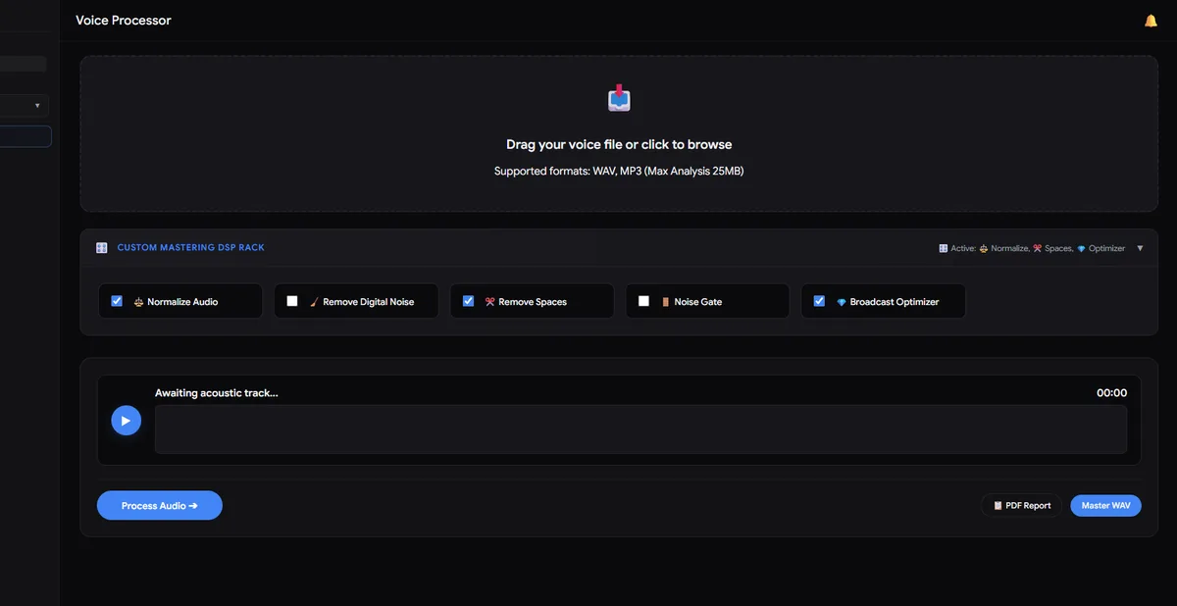Click the upload tray icon in the drop zone
This screenshot has height=606, width=1177.
619,98
